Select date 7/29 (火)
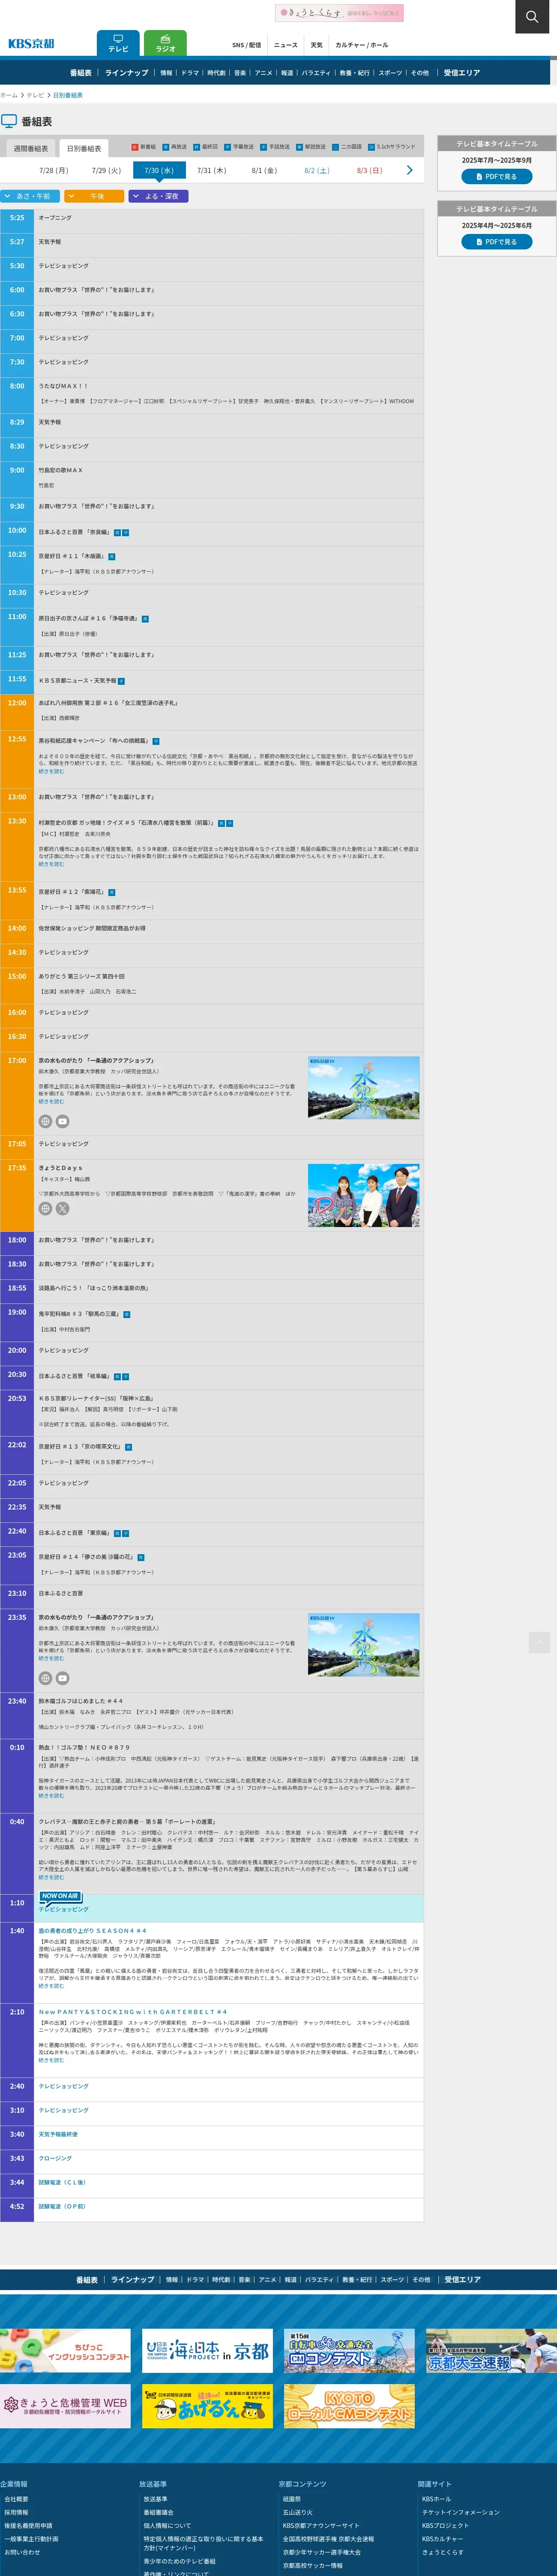557x2576 pixels. coord(106,170)
